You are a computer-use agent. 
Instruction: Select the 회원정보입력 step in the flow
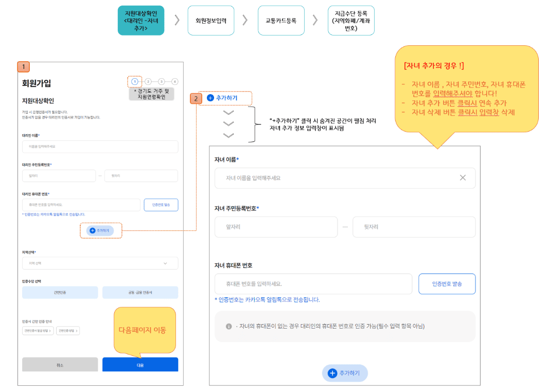(x=210, y=20)
